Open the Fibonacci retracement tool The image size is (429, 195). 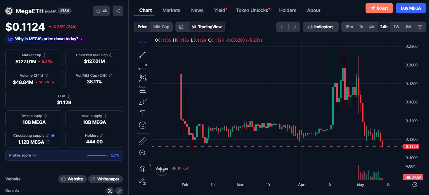click(x=142, y=66)
